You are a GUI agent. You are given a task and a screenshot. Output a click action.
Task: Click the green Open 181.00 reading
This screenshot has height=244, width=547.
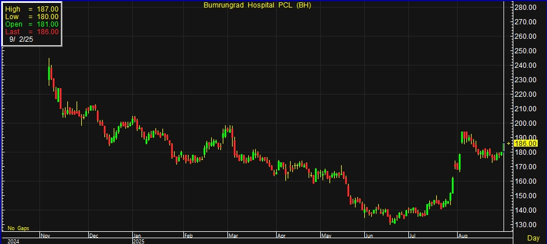coord(31,24)
